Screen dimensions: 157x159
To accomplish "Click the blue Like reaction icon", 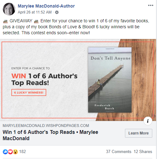I will 5,152.
